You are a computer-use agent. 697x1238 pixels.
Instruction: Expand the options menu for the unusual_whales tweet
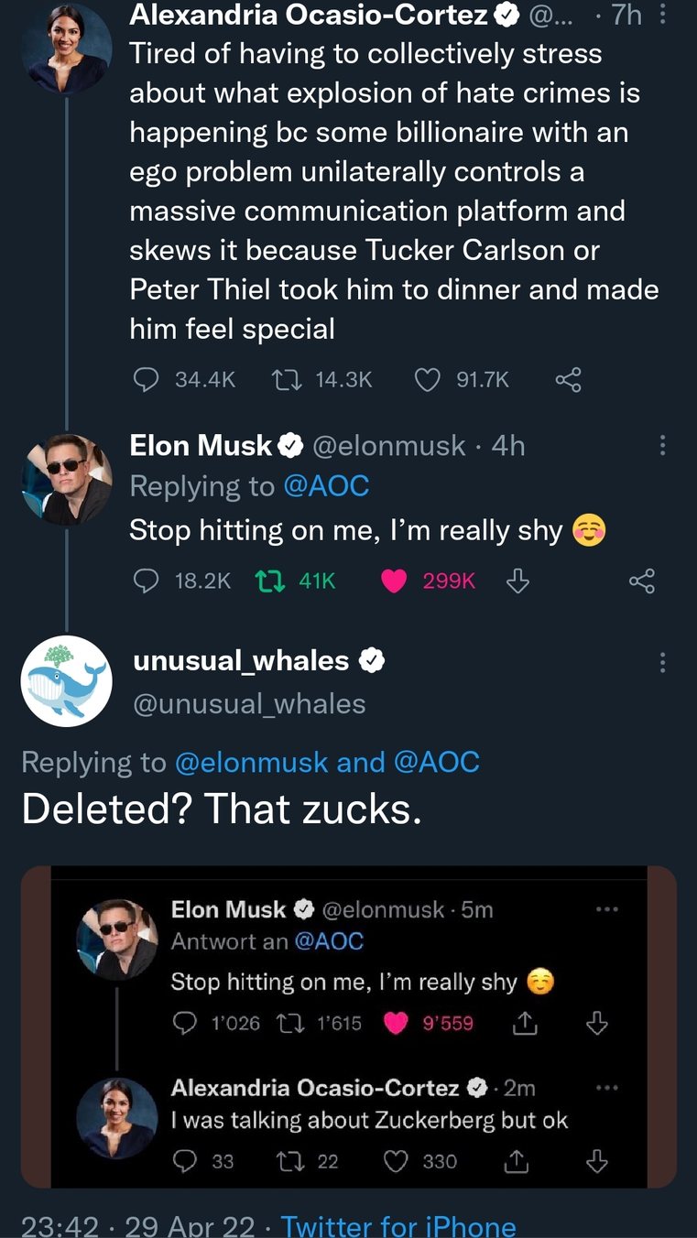pyautogui.click(x=662, y=661)
